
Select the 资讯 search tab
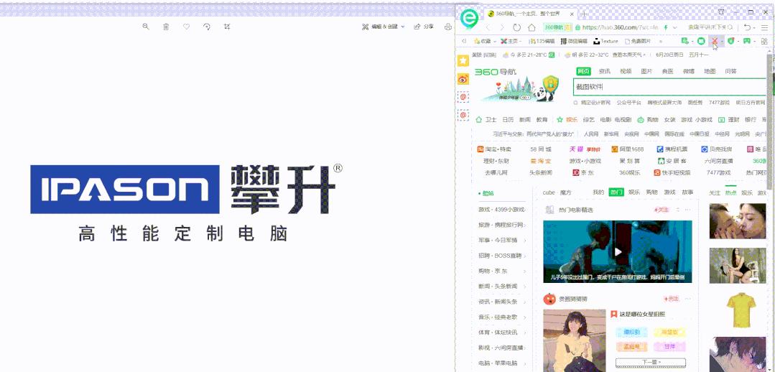tap(604, 71)
